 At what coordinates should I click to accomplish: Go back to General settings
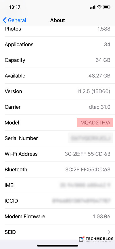point(14,20)
